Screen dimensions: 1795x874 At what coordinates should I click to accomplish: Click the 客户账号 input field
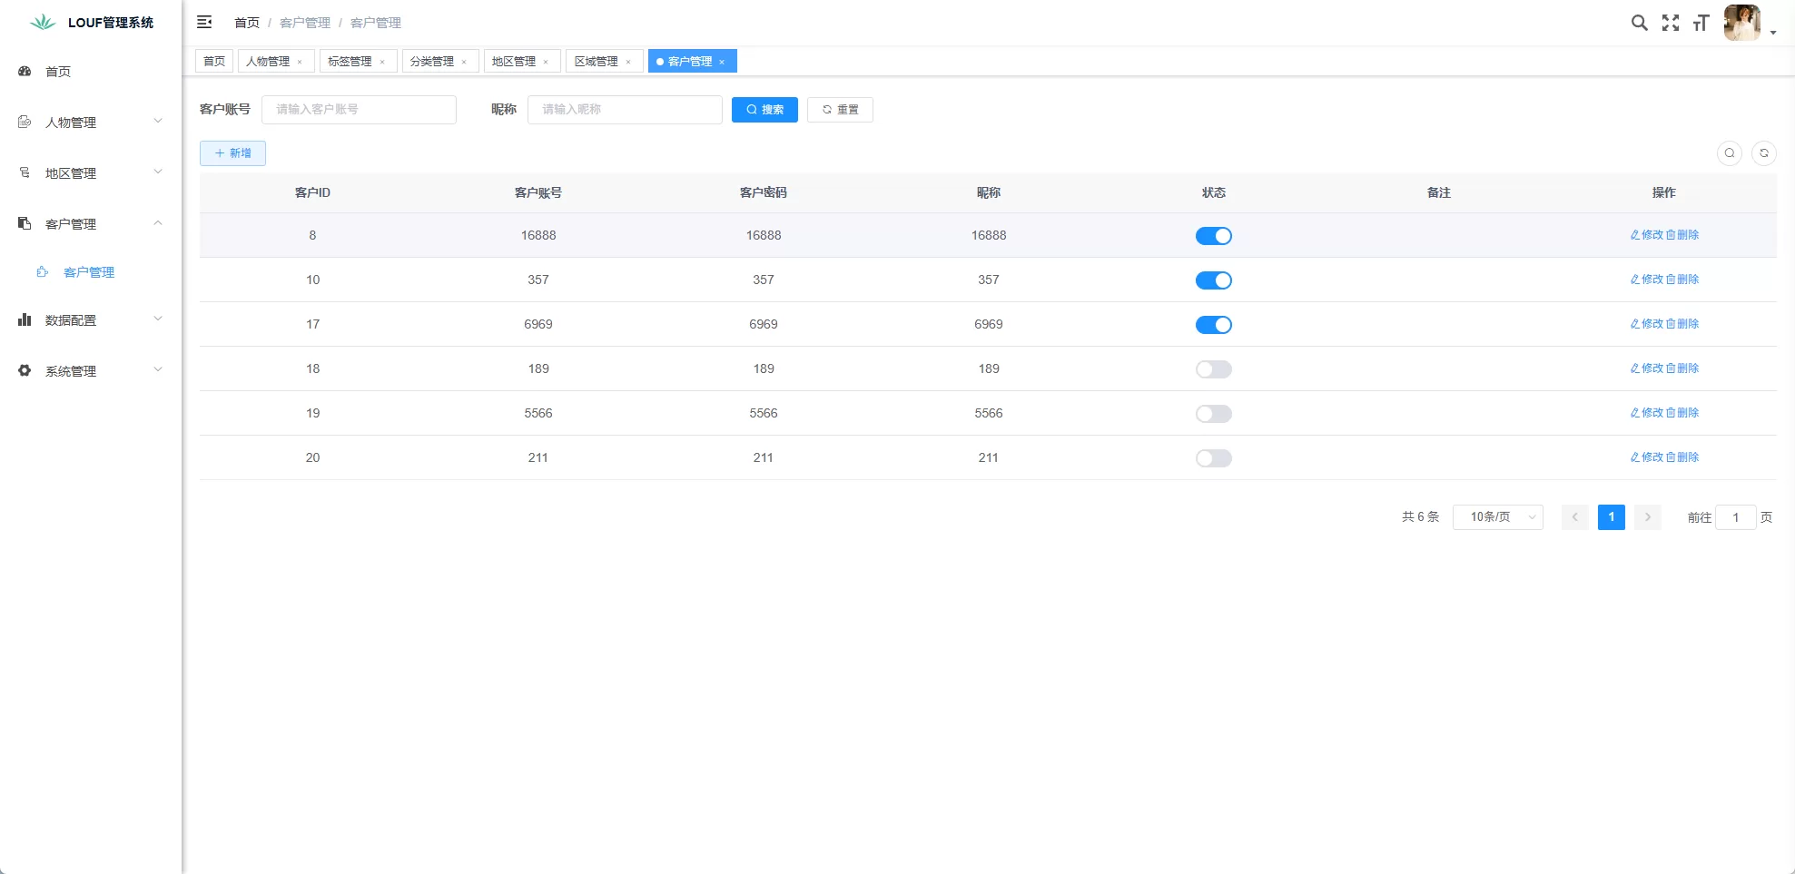pyautogui.click(x=359, y=110)
